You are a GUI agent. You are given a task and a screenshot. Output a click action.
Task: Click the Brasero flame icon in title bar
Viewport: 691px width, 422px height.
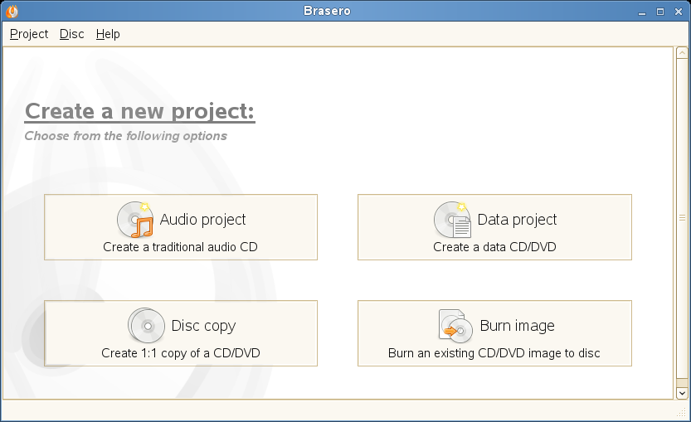click(12, 11)
